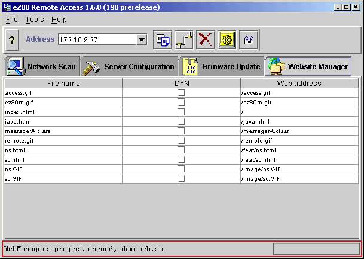Click the network connect toolbar icon
The image size is (364, 259).
[x=184, y=39]
